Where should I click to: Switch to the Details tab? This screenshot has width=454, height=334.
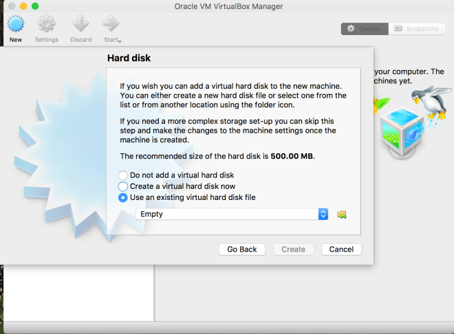pos(363,29)
